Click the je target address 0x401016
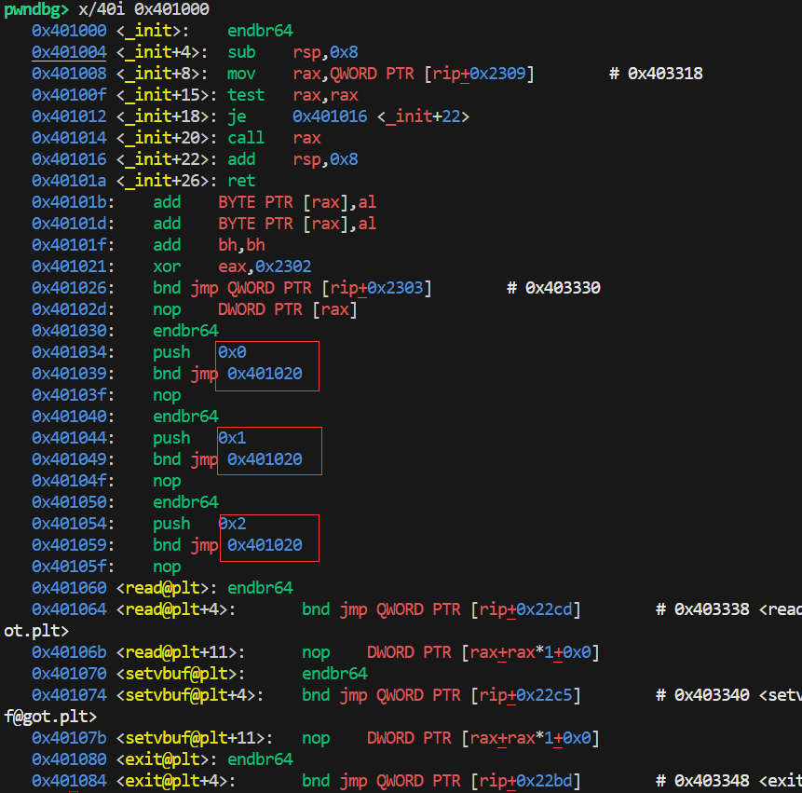 (x=330, y=116)
